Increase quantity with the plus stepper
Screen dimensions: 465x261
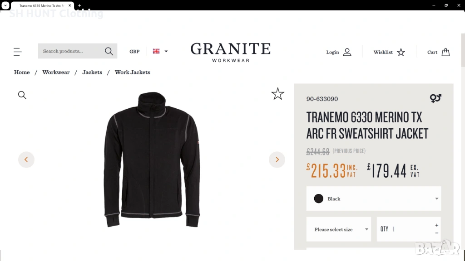(436, 225)
